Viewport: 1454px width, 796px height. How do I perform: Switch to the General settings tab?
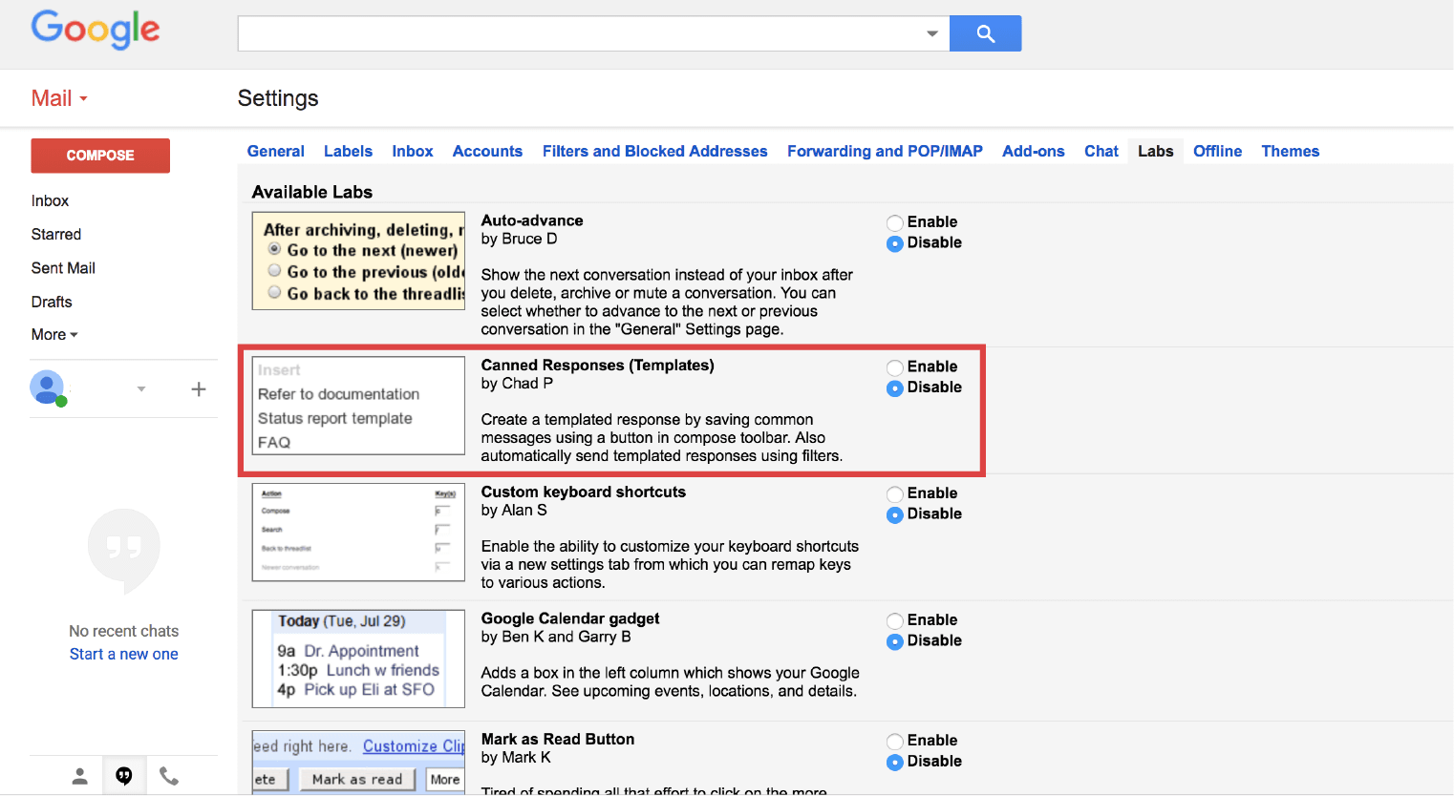click(275, 152)
